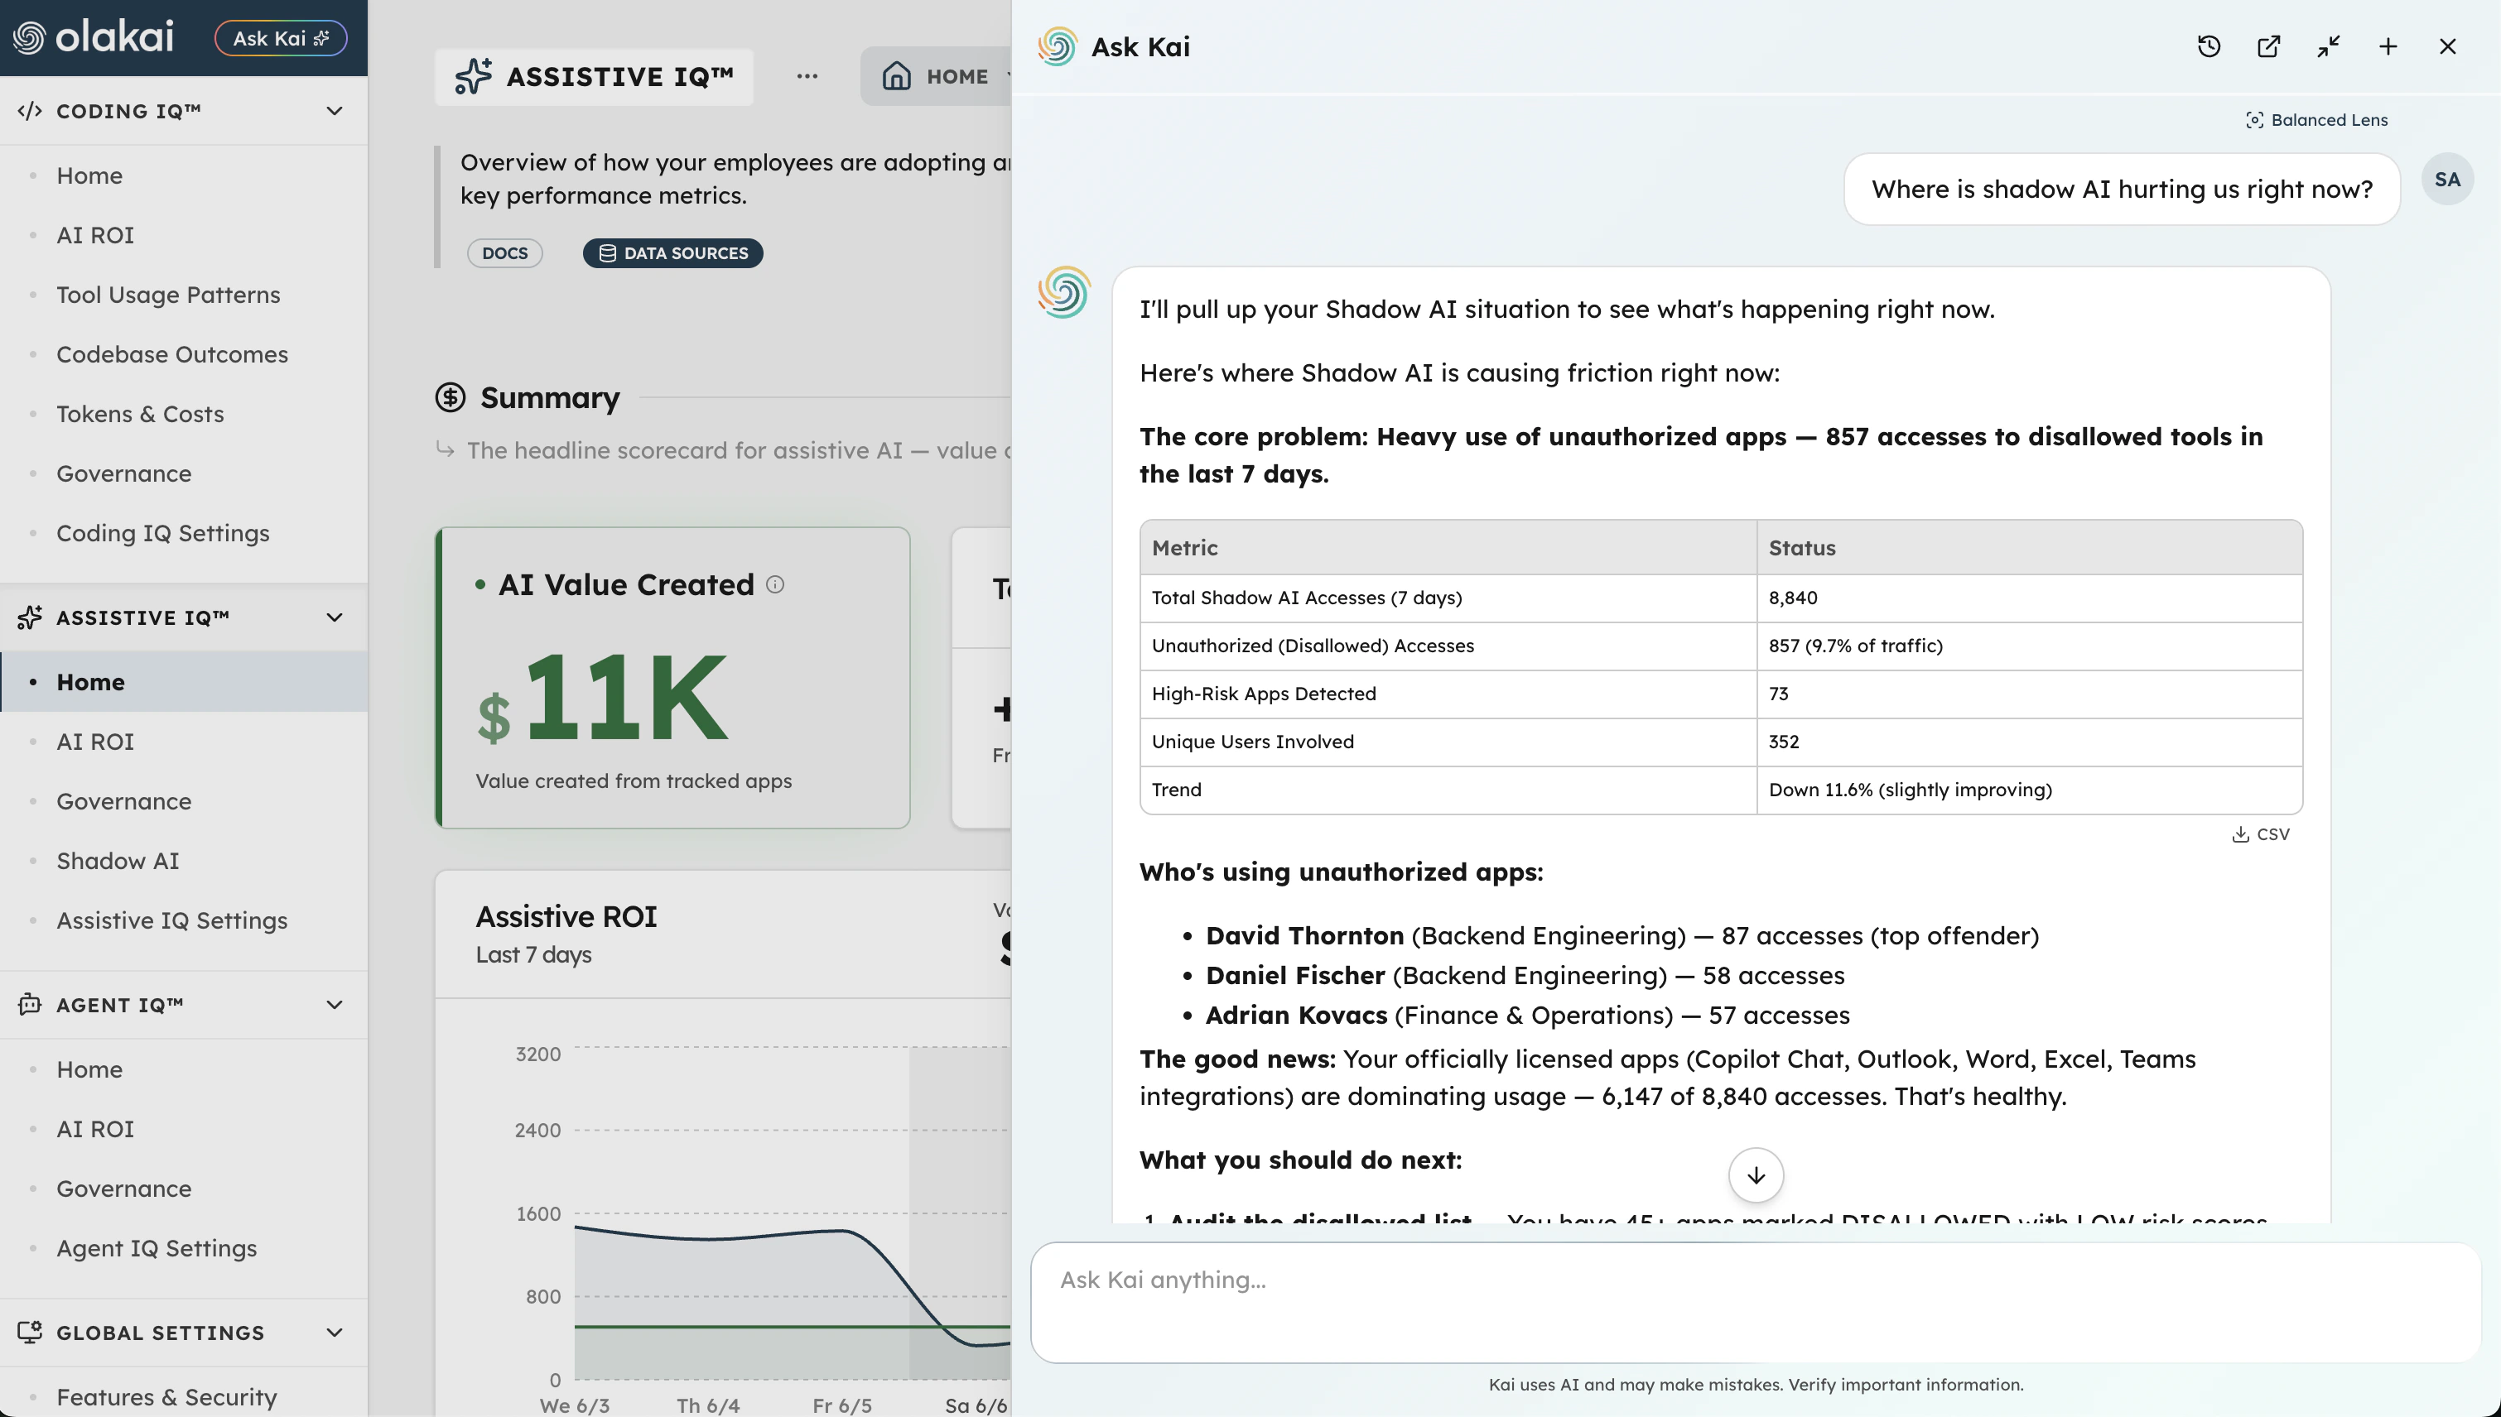
Task: Open the Balanced Lens selector
Action: point(2316,120)
